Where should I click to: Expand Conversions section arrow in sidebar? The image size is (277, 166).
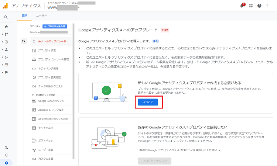click(x=3, y=73)
